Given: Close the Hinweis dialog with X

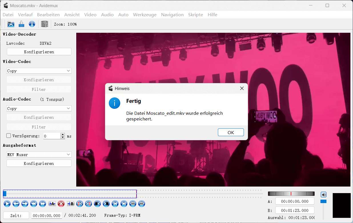Looking at the screenshot, I should [242, 88].
